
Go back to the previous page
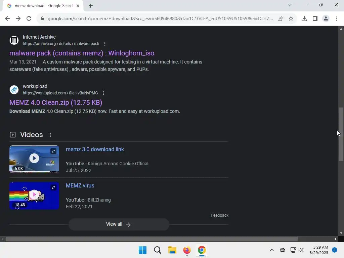[x=7, y=19]
